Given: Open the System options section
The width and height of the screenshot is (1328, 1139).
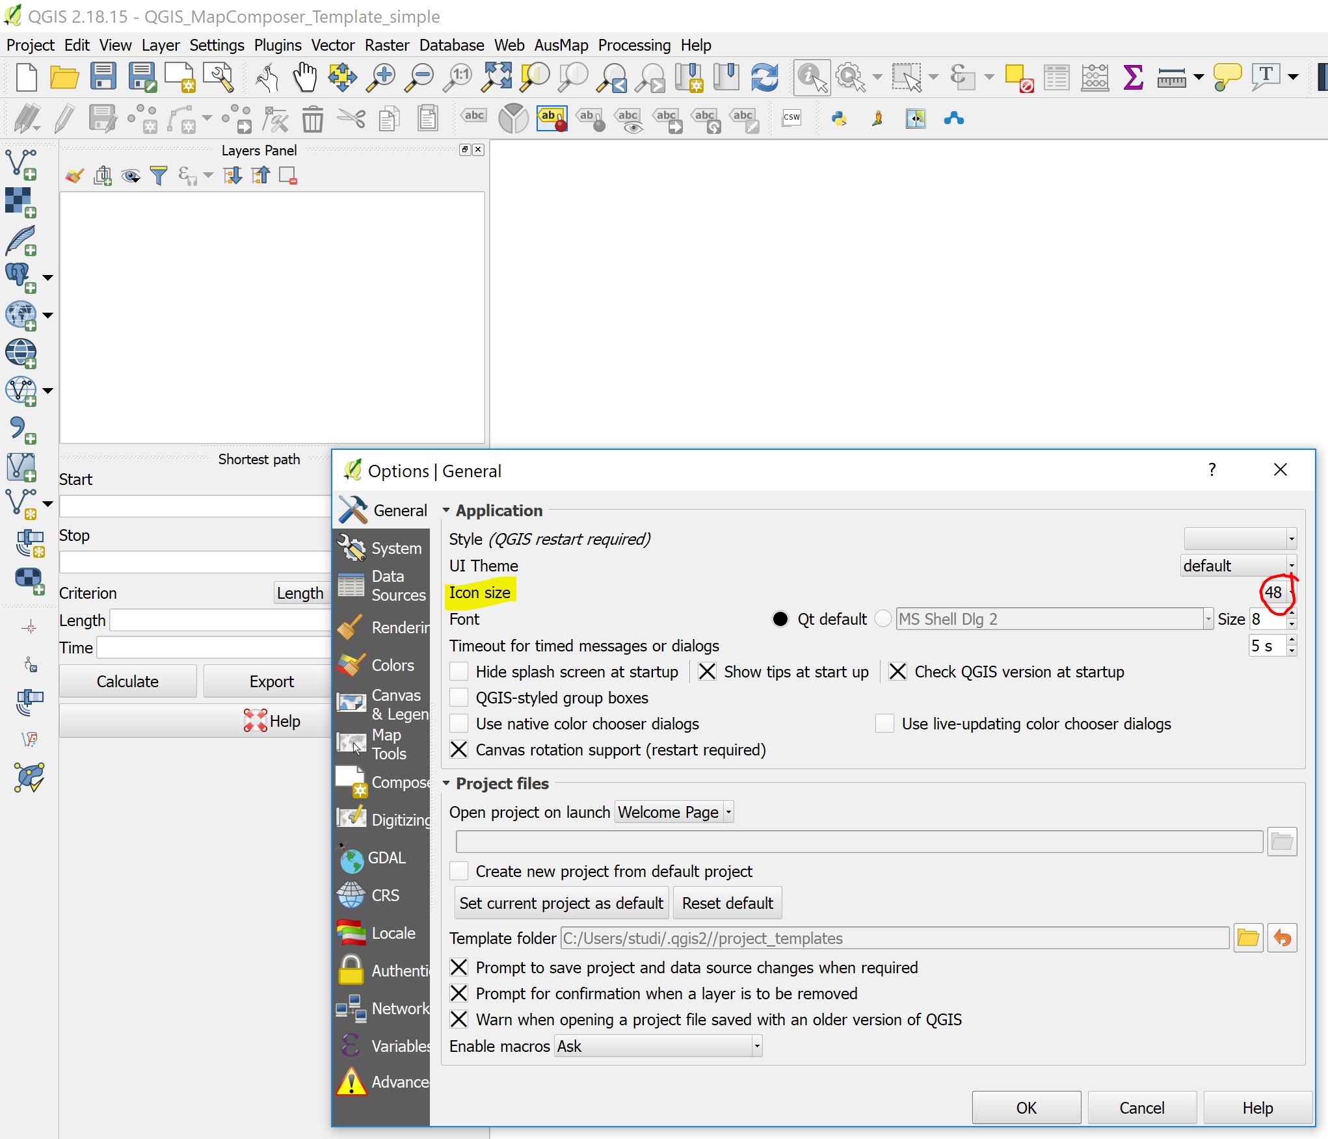Looking at the screenshot, I should pyautogui.click(x=381, y=548).
